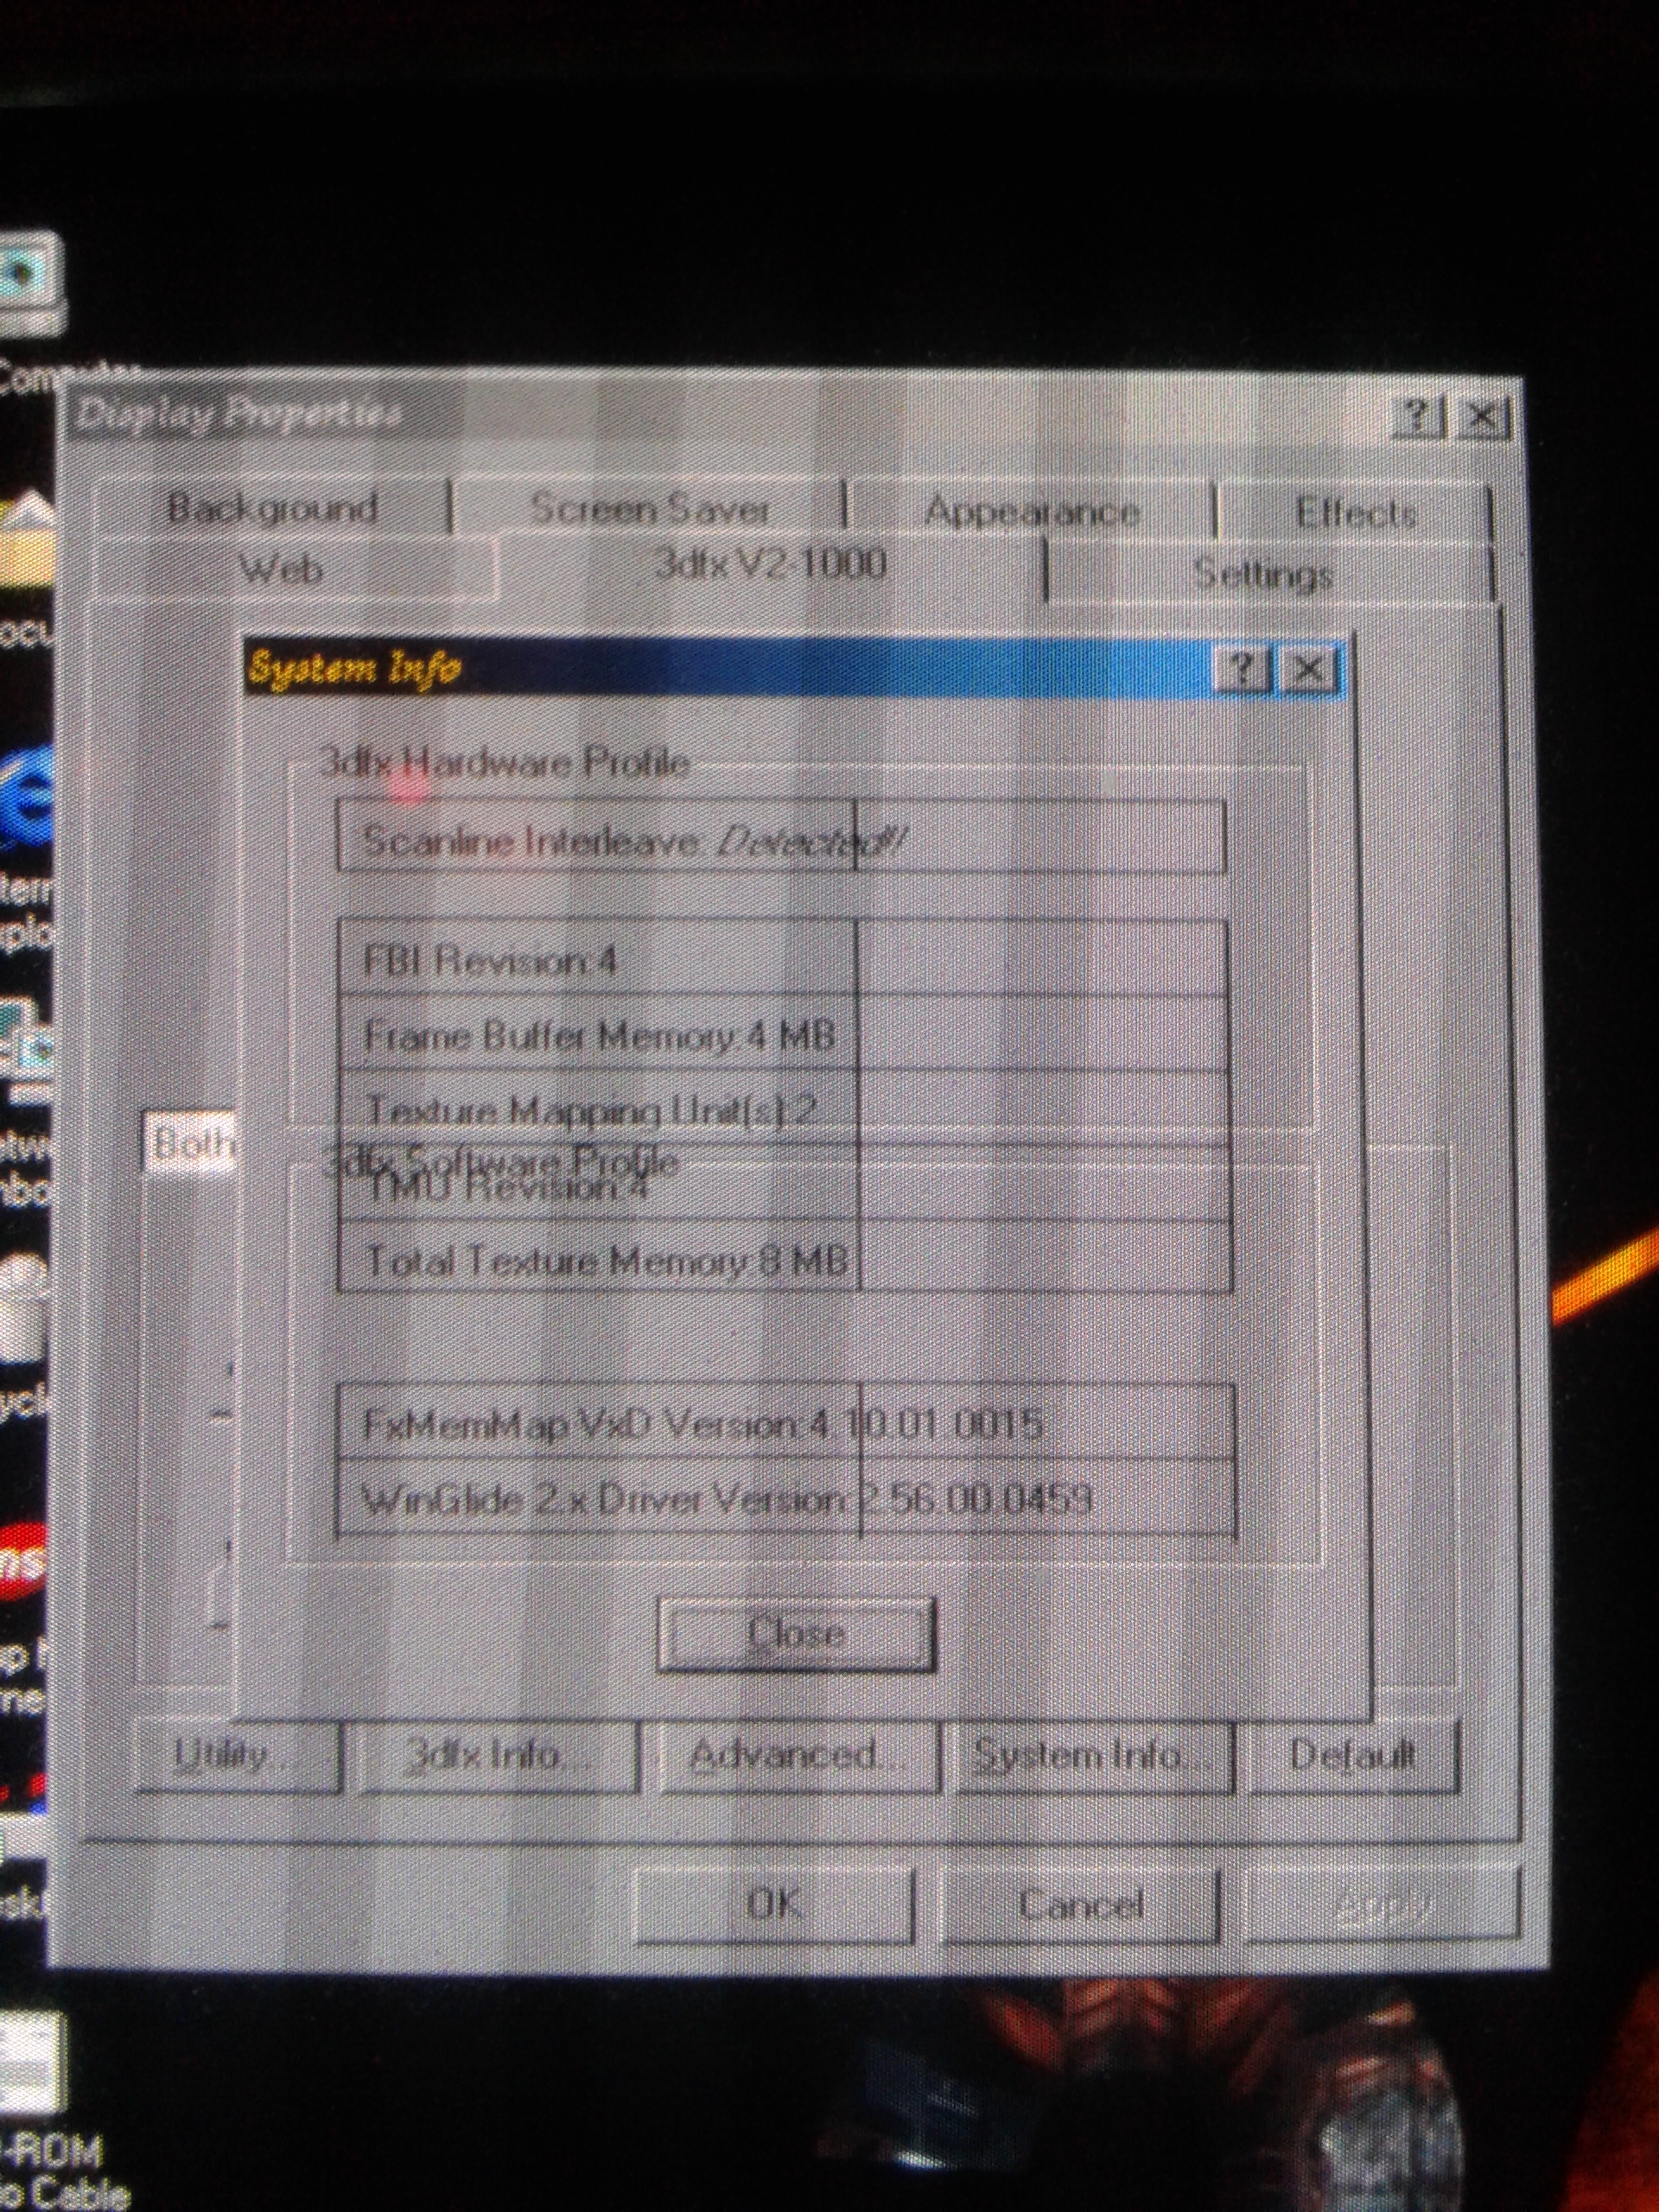
Task: Click the 3dfx Software Profile group label
Action: [x=500, y=1161]
